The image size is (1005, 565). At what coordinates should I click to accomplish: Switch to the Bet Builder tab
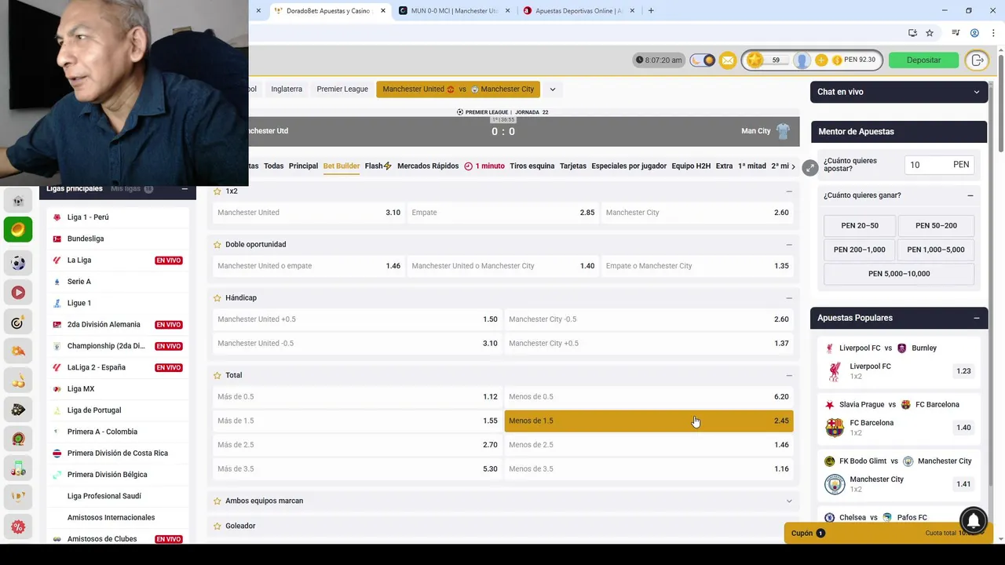(342, 166)
